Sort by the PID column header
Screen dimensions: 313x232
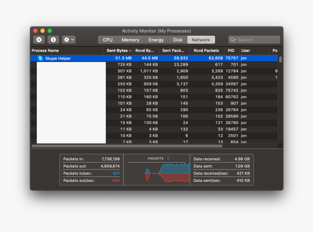(231, 51)
